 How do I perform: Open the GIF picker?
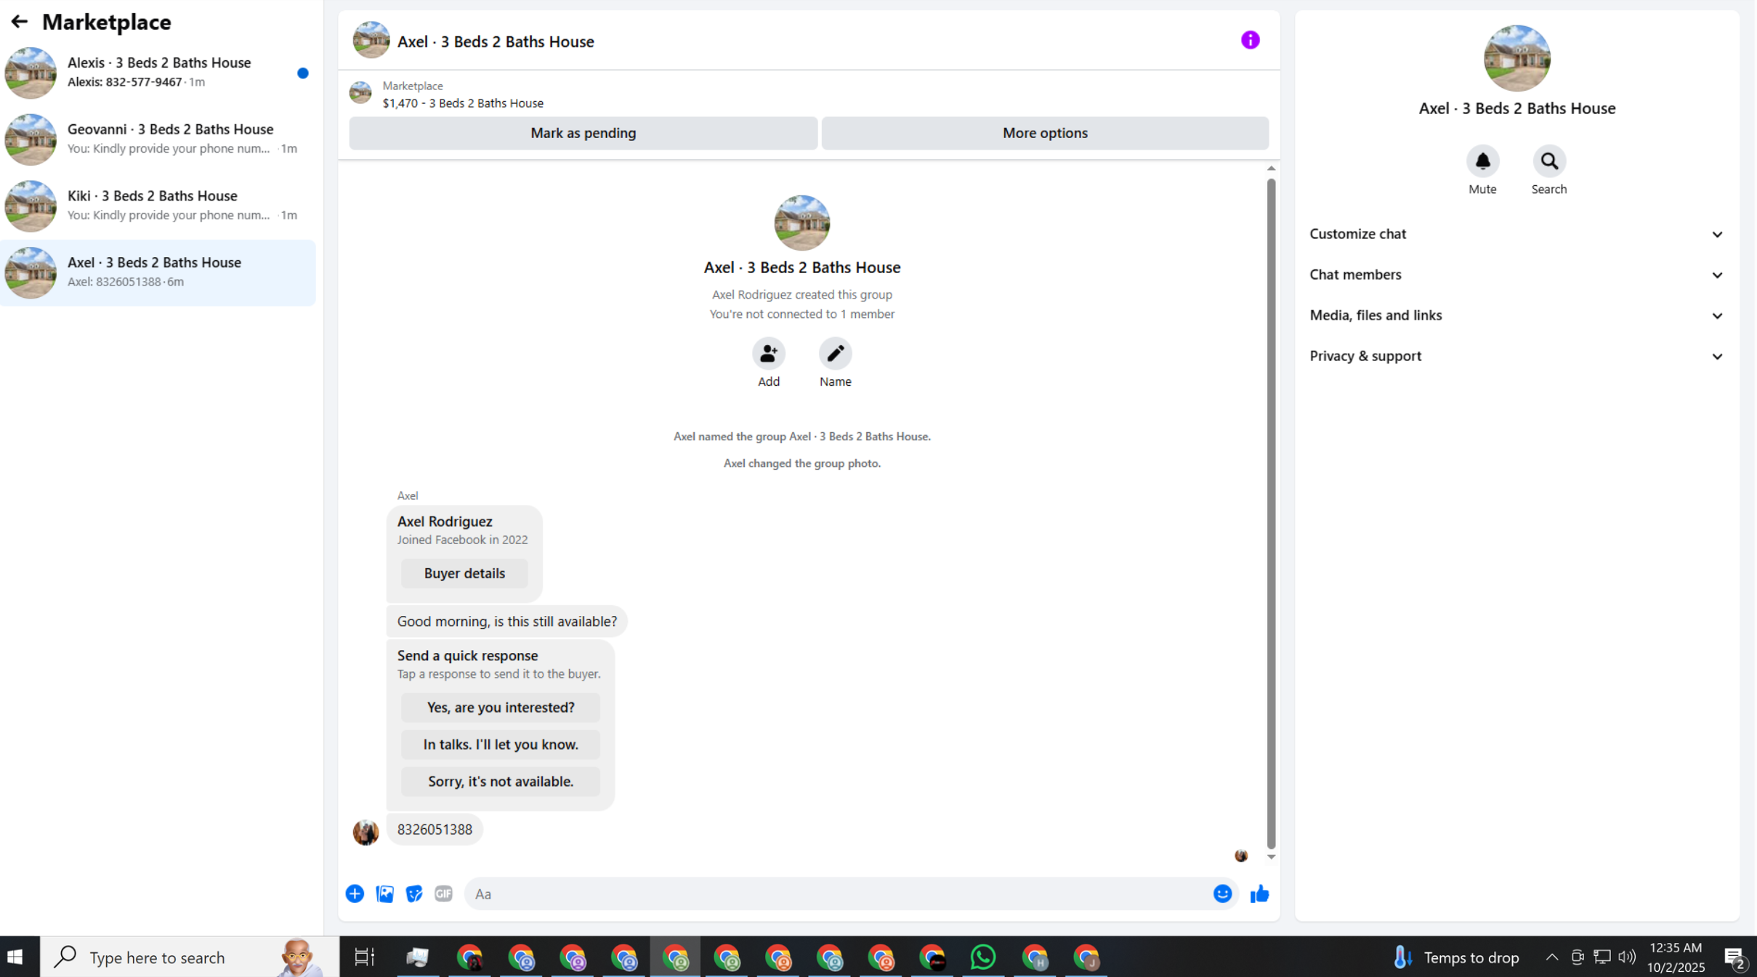pos(443,893)
